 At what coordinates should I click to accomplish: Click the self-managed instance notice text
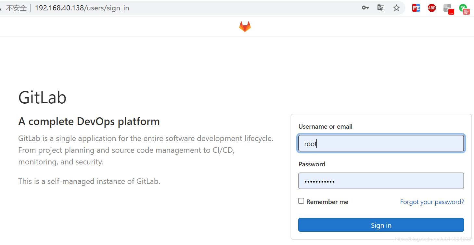point(89,181)
